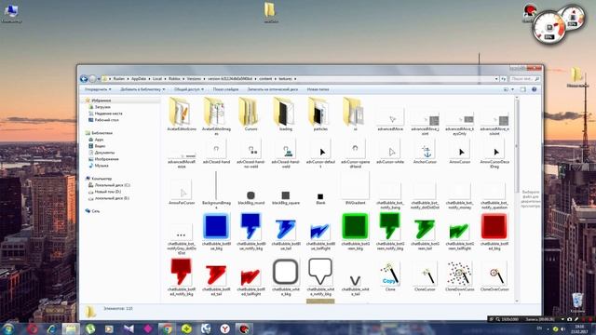The image size is (596, 335).
Task: Select the green chatBubble notify_bkg thumbnail
Action: pyautogui.click(x=390, y=228)
